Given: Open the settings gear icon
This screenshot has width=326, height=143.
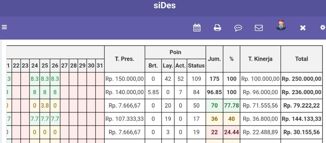Looking at the screenshot, I should tap(323, 27).
